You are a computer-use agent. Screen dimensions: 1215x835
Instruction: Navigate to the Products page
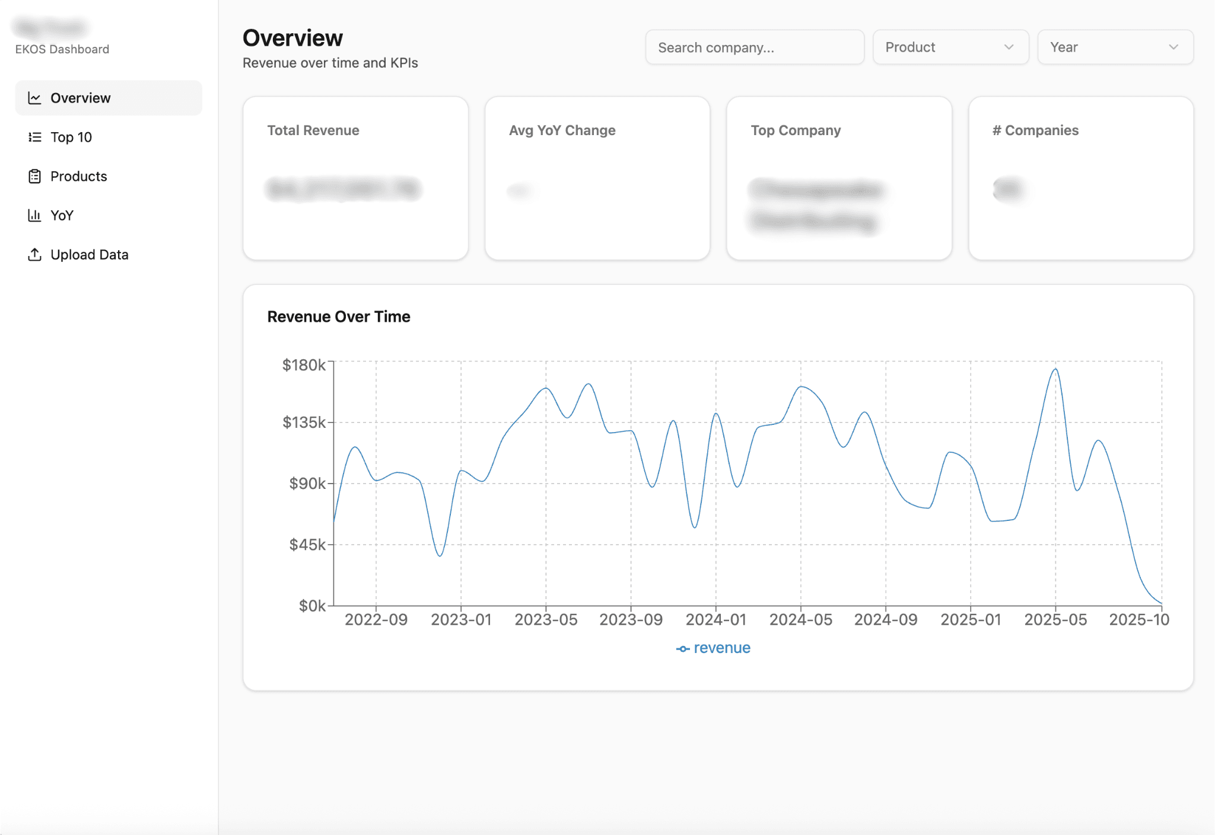tap(78, 176)
